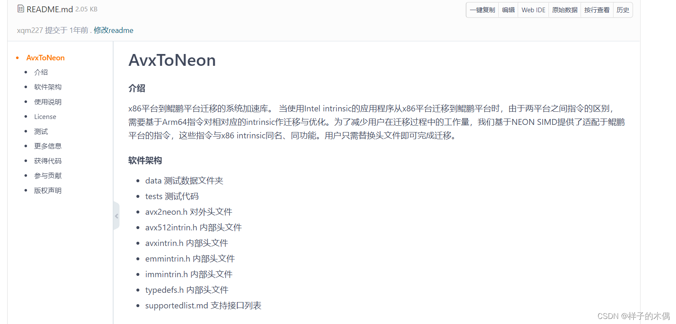The image size is (676, 324).
Task: Show file 历史 history
Action: [623, 10]
